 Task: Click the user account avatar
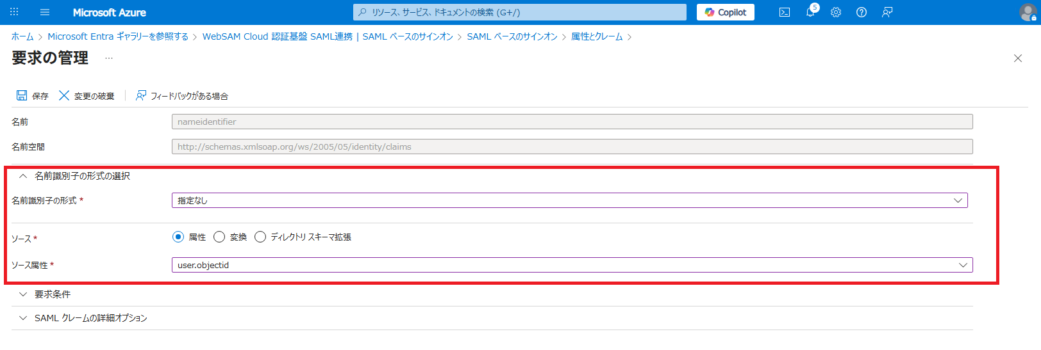[1028, 12]
